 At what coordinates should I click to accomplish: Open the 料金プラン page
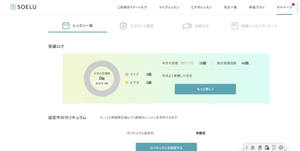(x=257, y=7)
